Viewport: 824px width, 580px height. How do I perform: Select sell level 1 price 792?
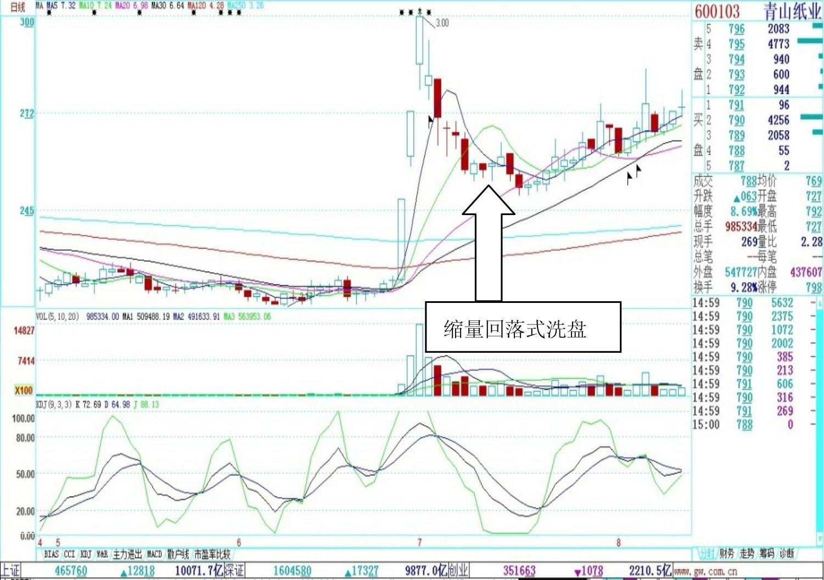(x=736, y=89)
